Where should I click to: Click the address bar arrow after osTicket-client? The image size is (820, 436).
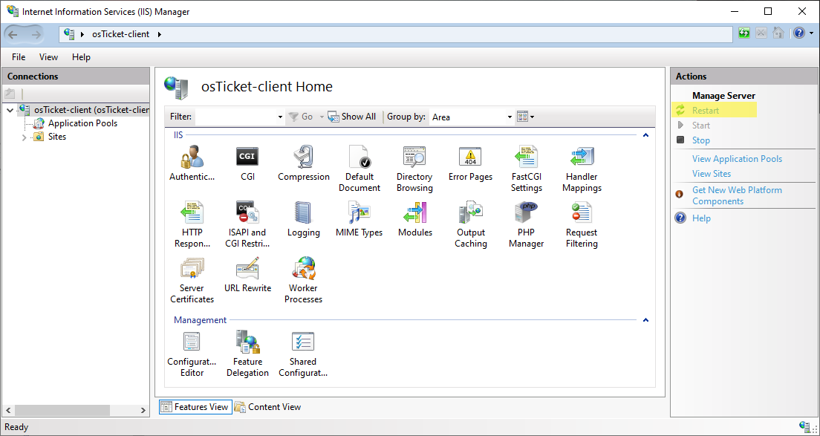[160, 34]
